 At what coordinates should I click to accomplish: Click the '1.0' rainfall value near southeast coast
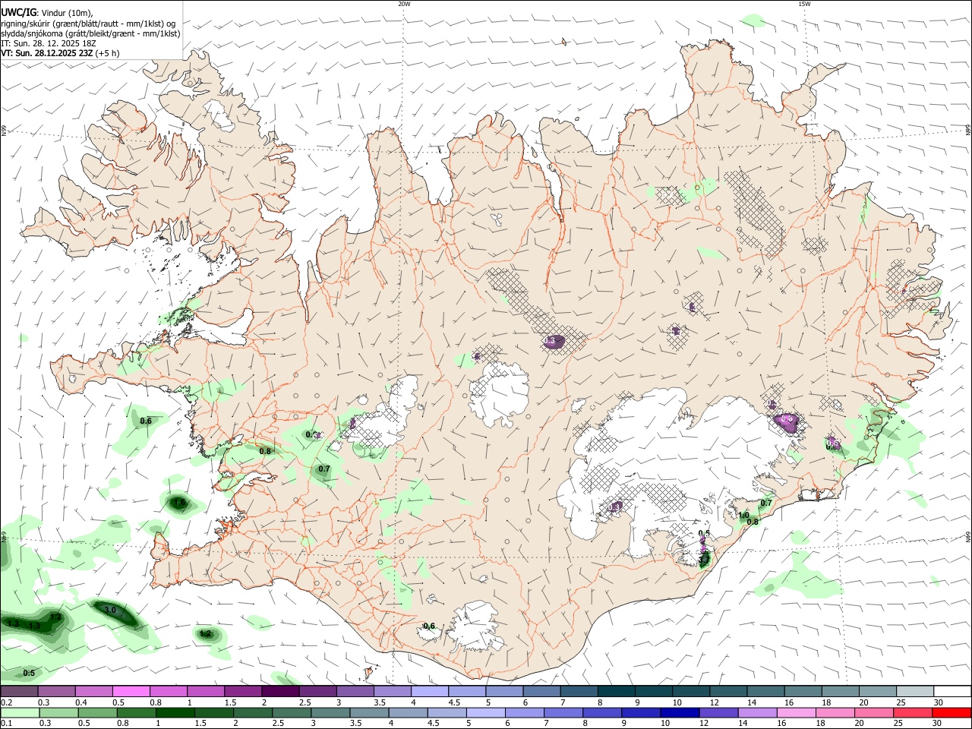click(x=744, y=515)
